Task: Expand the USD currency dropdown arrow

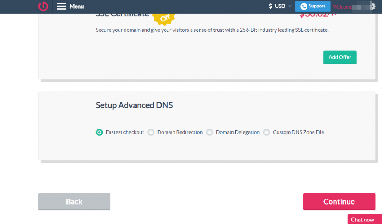Action: click(290, 6)
